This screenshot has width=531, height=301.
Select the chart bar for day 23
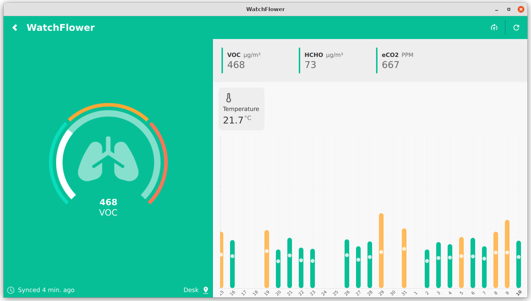[x=312, y=268]
